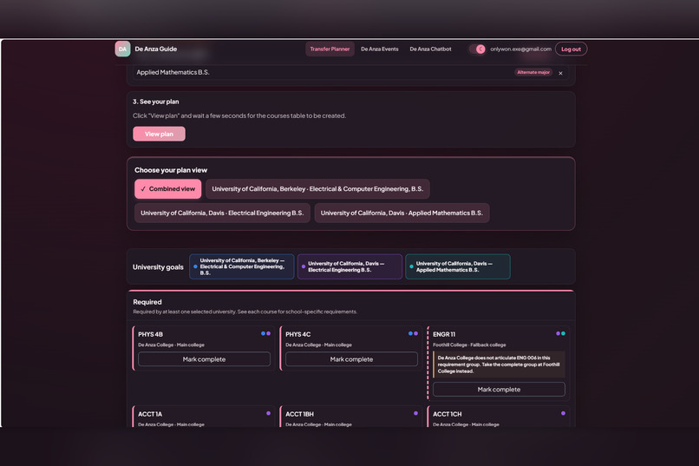Viewport: 699px width, 466px height.
Task: Mark PHYS 4C complete
Action: coord(352,359)
